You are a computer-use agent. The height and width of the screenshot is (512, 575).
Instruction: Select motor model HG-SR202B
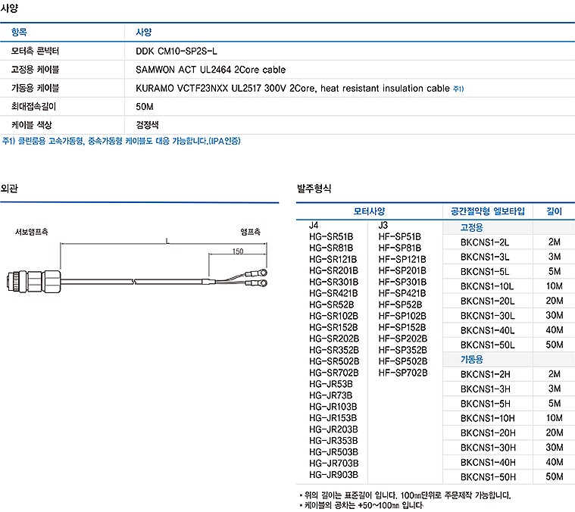click(334, 339)
